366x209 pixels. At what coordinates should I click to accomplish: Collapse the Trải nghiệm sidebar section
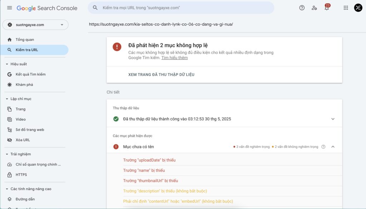[7, 154]
